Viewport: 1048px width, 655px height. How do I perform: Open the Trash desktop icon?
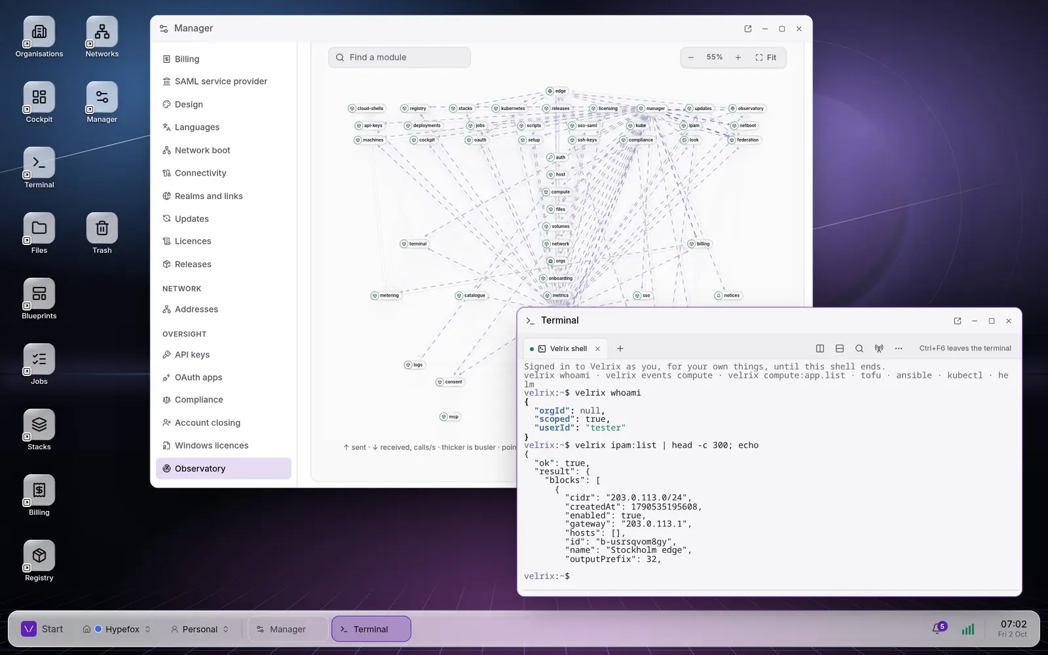[x=102, y=234]
